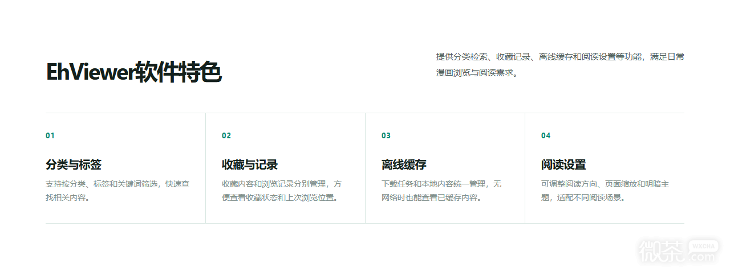
Task: Select the 分类与标签 feature title
Action: pyautogui.click(x=74, y=165)
